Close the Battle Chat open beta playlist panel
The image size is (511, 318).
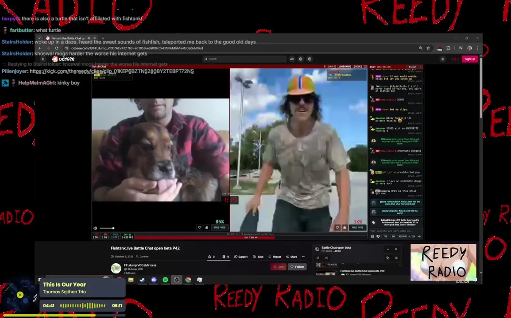396,249
